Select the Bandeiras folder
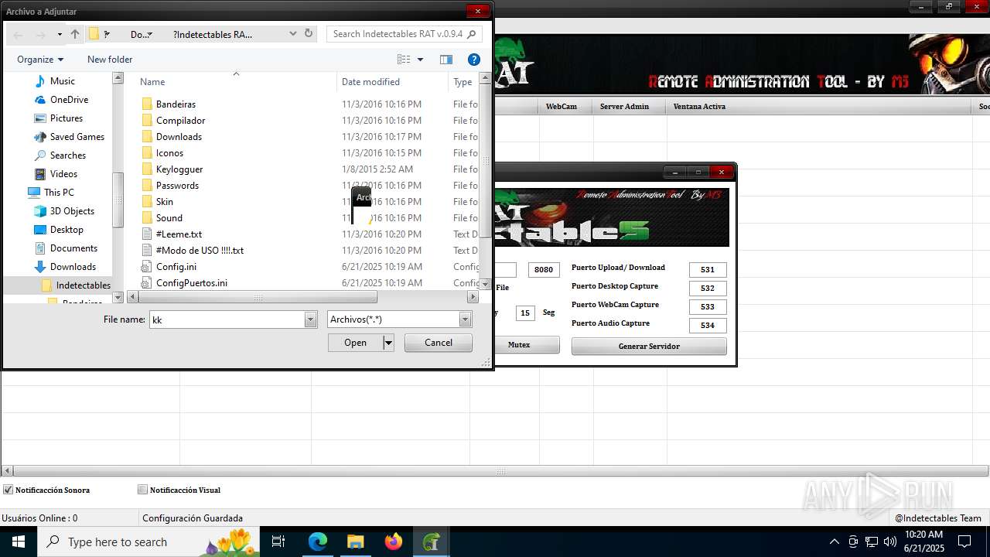990x557 pixels. 176,104
